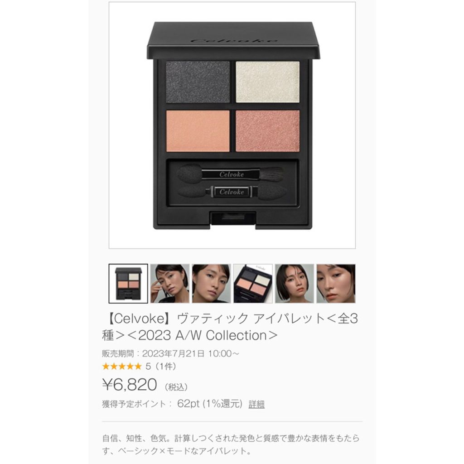Click the ¥6,820 price text
The width and height of the screenshot is (464, 464).
[x=129, y=385]
